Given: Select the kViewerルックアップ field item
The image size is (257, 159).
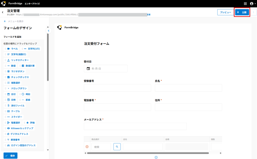Looking at the screenshot, I should (20, 128).
